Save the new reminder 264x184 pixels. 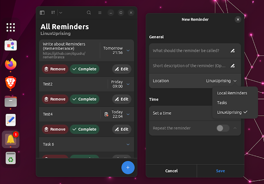click(x=220, y=171)
